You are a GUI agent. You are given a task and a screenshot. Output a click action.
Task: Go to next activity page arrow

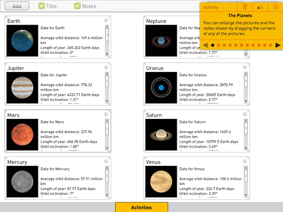(278, 45)
